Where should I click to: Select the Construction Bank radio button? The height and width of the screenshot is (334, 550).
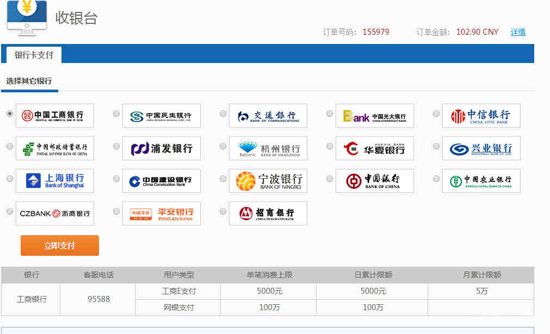pos(116,179)
